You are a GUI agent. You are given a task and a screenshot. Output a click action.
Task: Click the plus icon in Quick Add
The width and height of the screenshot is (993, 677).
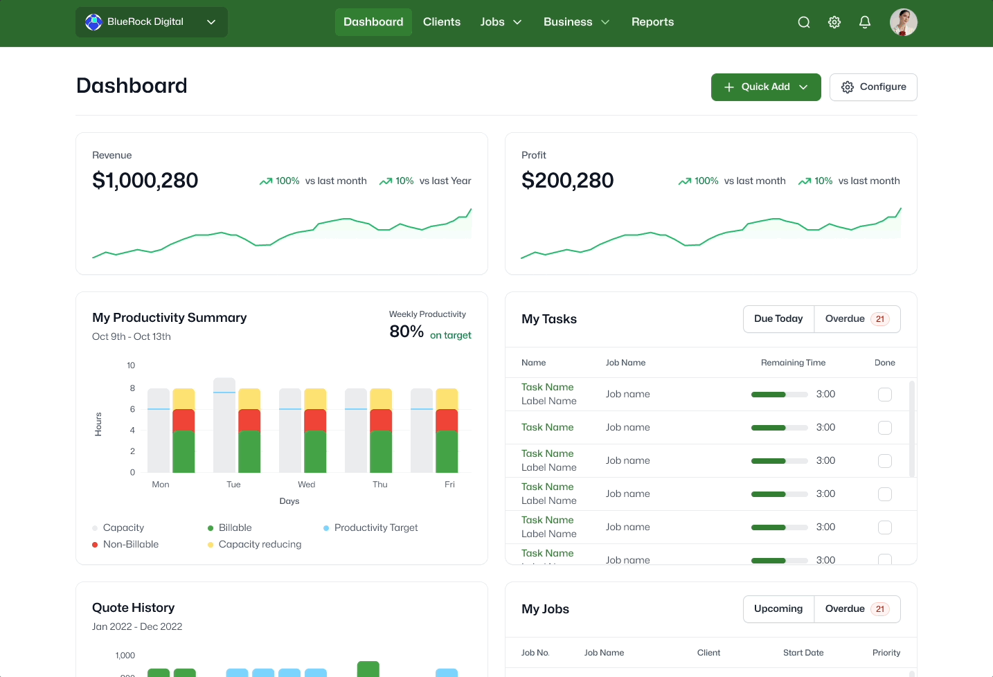click(729, 87)
